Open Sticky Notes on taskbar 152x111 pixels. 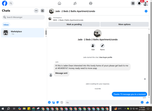point(29,109)
